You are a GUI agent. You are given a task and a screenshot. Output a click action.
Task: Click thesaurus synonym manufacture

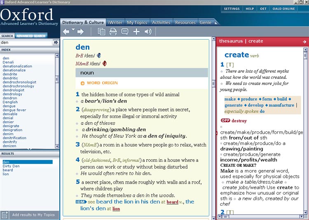pyautogui.click(x=281, y=105)
